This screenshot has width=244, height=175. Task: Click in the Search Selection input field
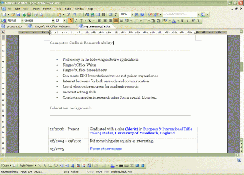click(180, 15)
